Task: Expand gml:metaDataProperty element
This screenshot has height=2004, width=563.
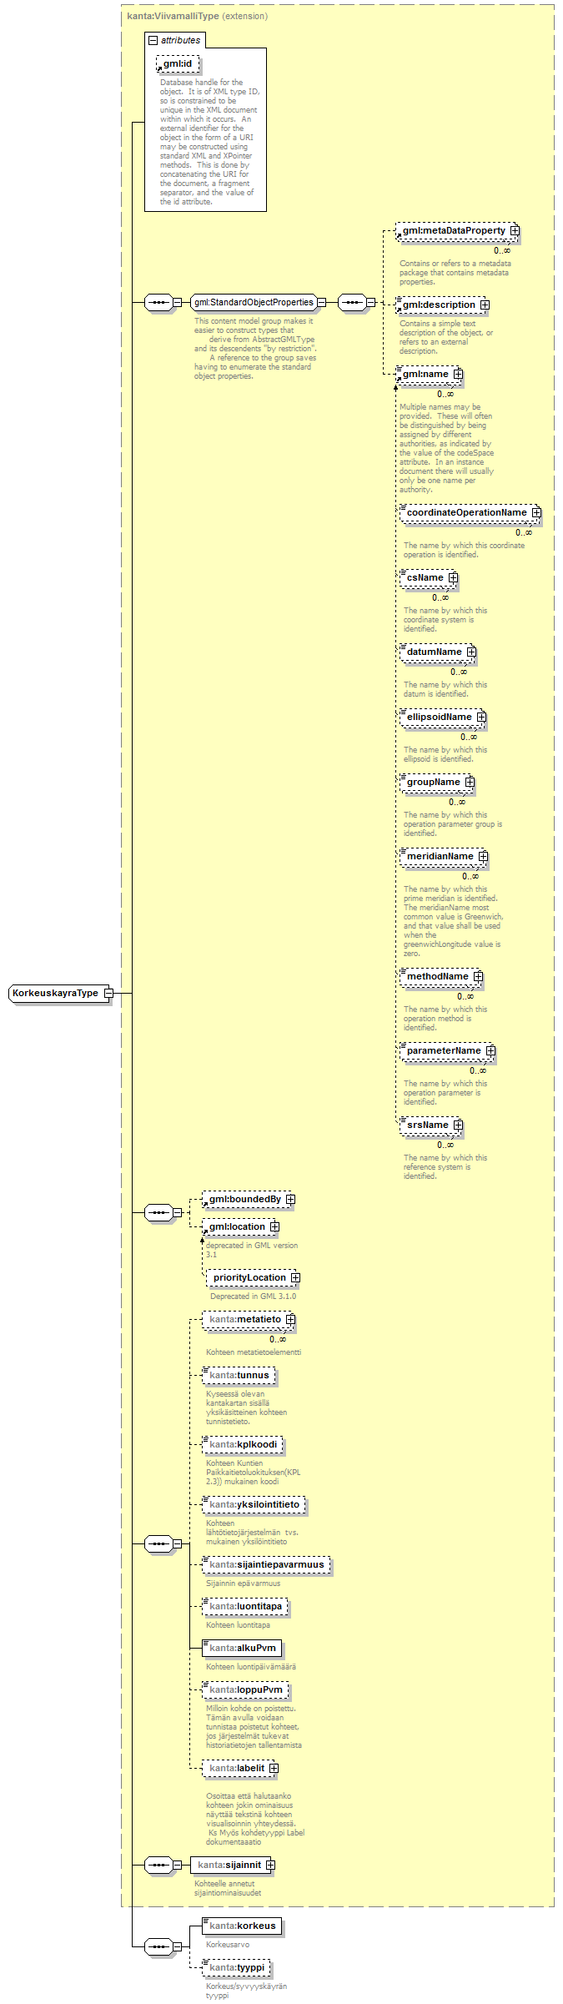Action: coord(515,230)
